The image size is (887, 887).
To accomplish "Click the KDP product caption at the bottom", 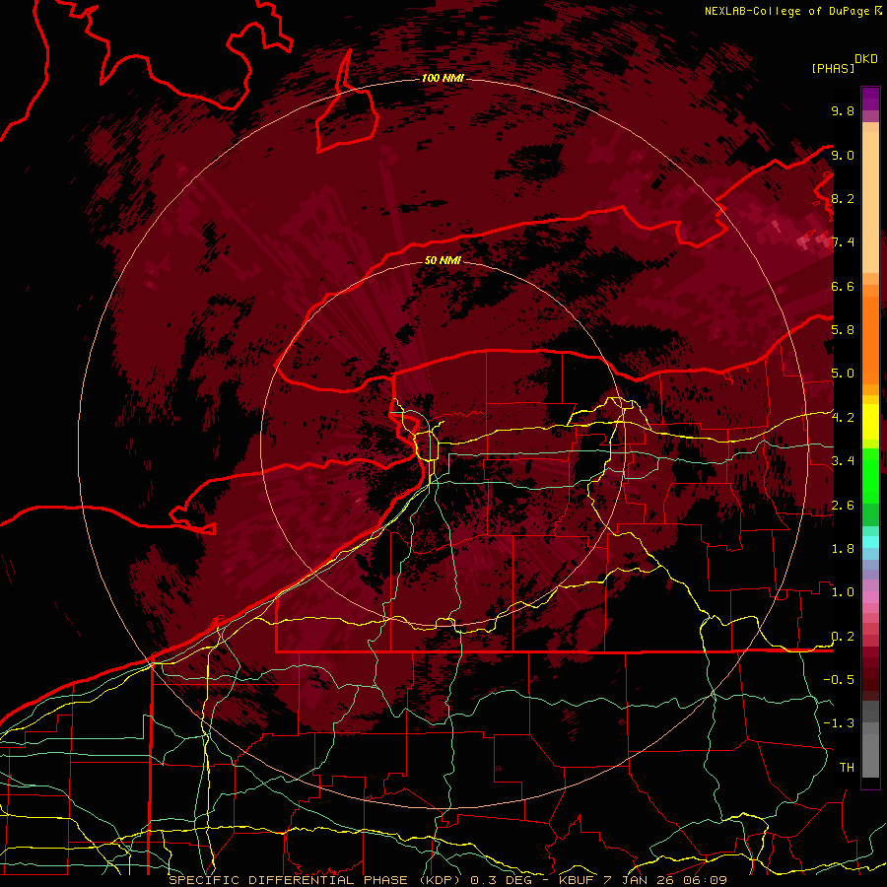I will [447, 880].
